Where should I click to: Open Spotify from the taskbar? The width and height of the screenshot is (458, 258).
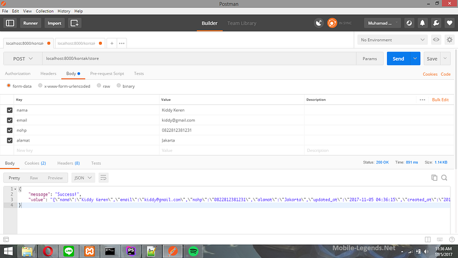[194, 251]
